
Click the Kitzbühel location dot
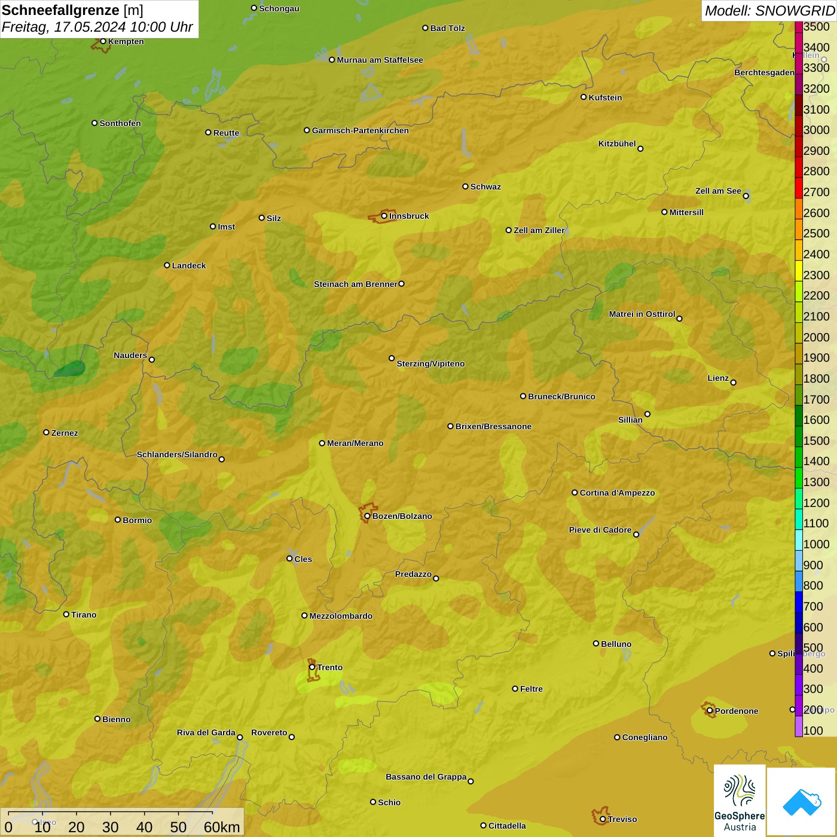tap(640, 148)
